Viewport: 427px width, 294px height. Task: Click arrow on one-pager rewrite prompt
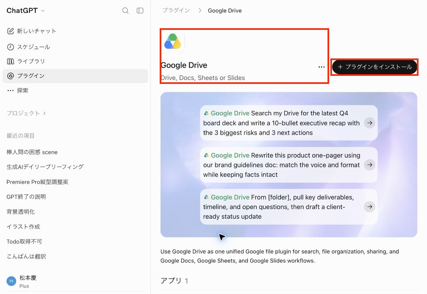pyautogui.click(x=370, y=165)
